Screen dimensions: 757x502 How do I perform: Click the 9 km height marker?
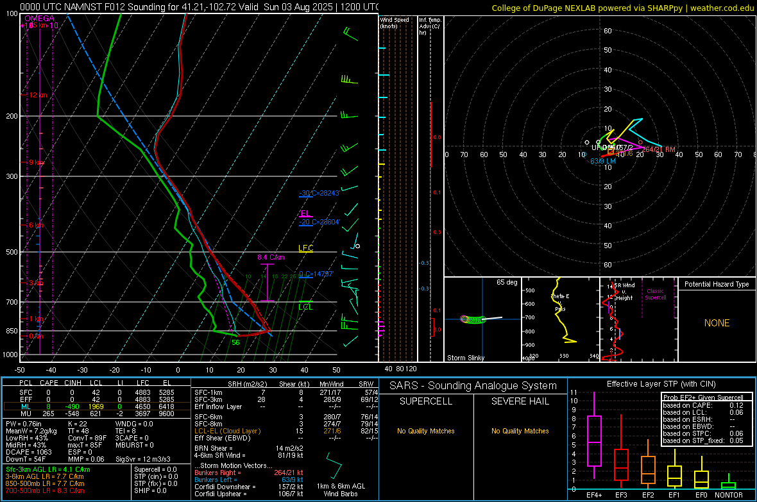coord(36,162)
